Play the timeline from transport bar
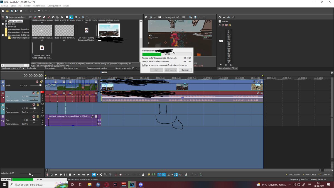This screenshot has height=188, width=334. point(61,175)
